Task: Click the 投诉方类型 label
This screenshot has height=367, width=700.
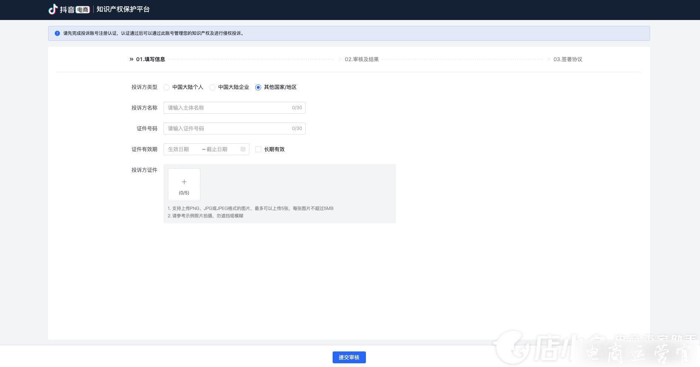Action: [x=144, y=87]
